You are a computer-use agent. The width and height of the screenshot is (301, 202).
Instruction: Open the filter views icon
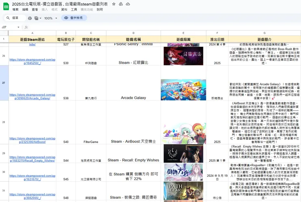click(36, 18)
